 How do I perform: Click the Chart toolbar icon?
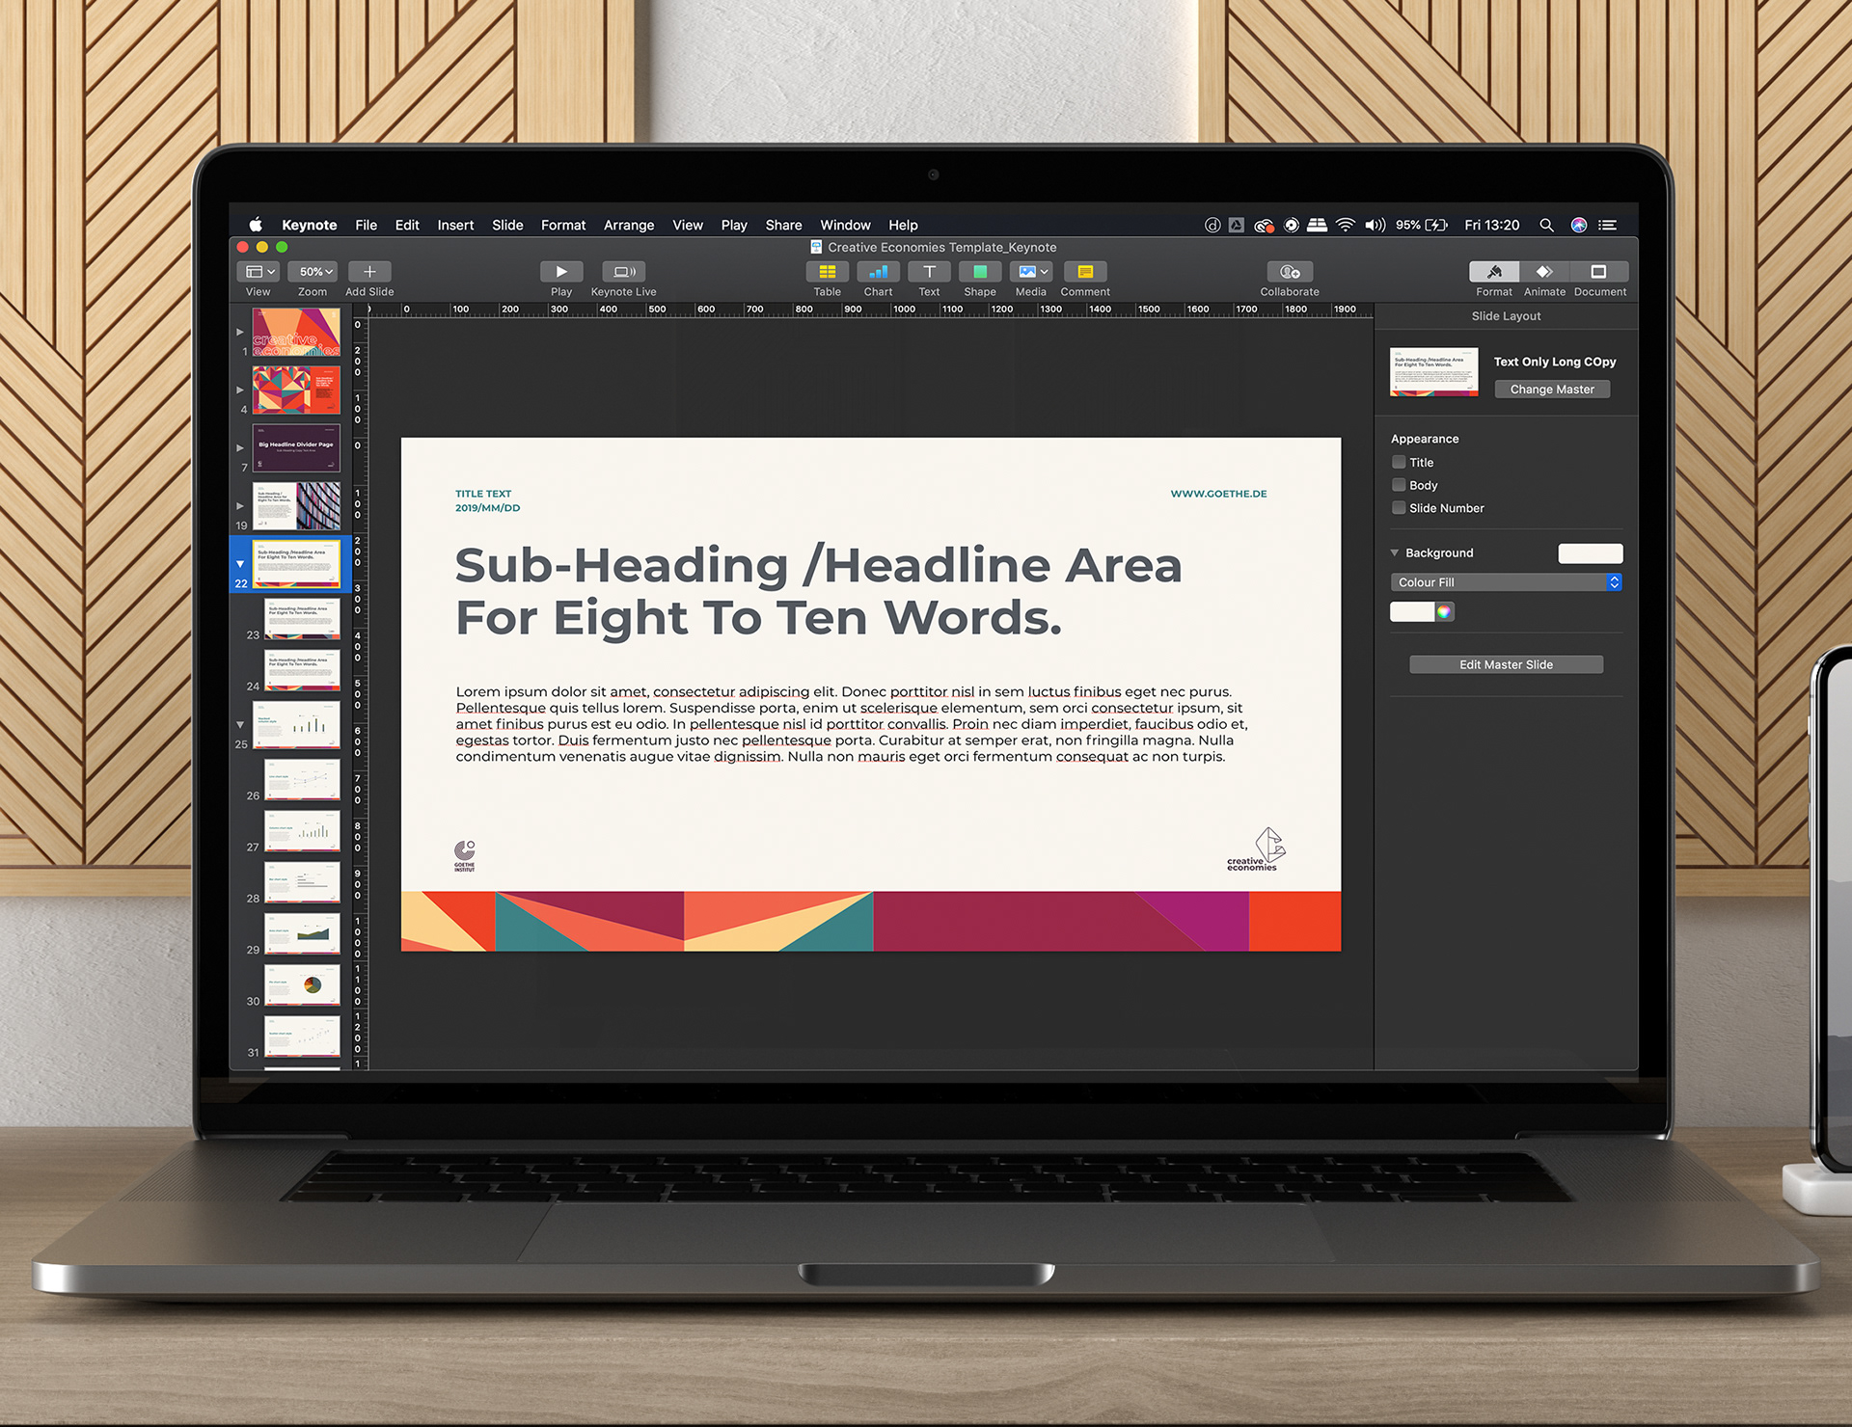click(878, 272)
